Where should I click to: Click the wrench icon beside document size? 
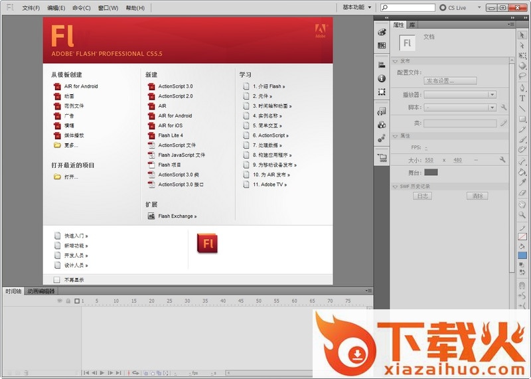point(502,159)
